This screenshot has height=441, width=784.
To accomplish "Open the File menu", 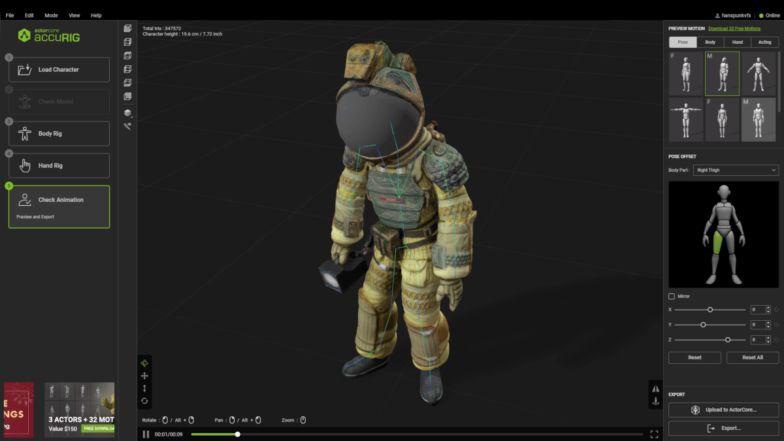I will tap(10, 15).
